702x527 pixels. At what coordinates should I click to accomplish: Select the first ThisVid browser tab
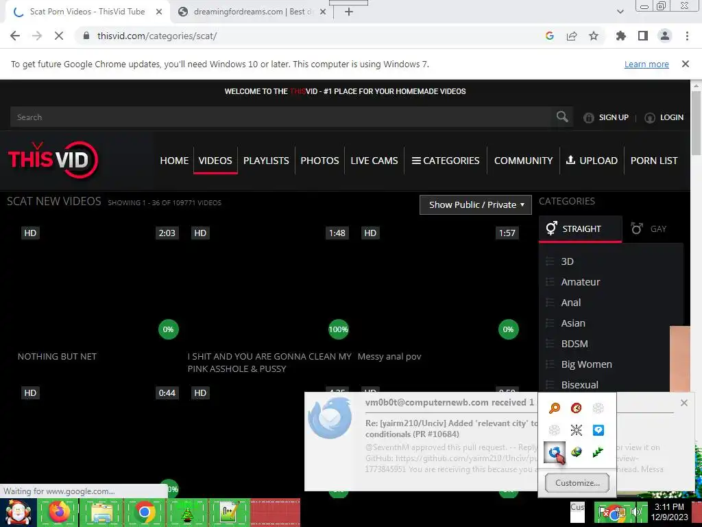(x=87, y=12)
